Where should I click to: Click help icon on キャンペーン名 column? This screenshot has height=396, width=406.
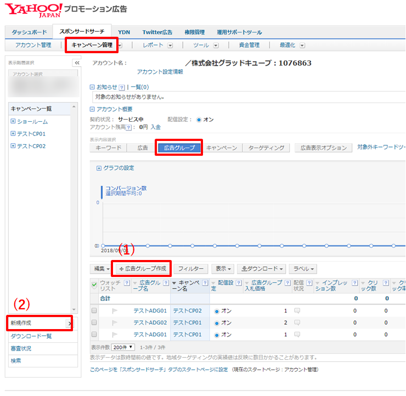tap(205, 283)
